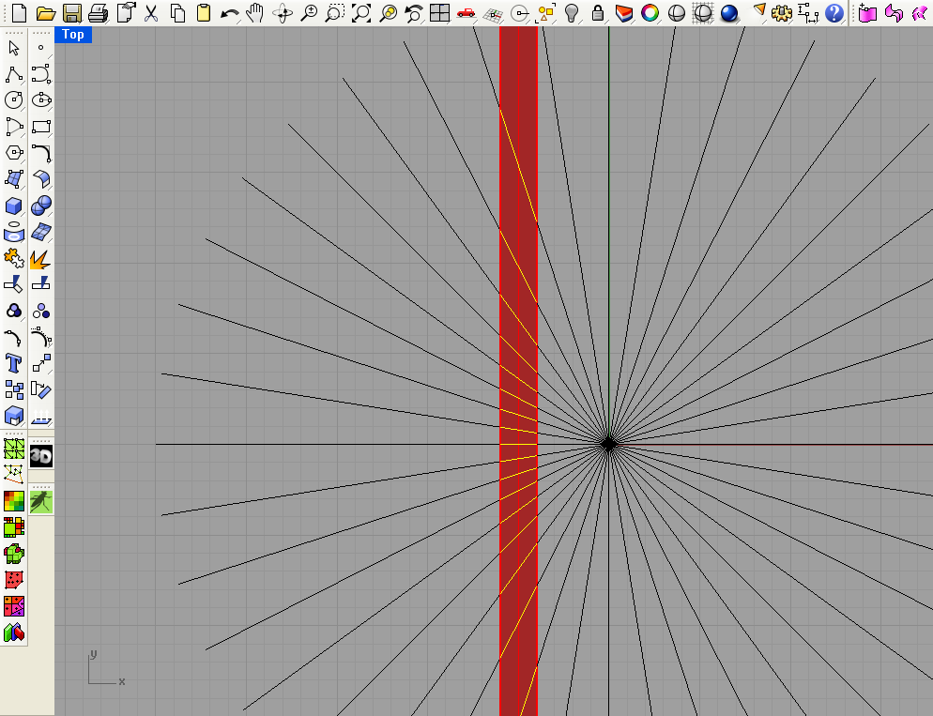
Task: Click the 3D preview button
Action: point(40,454)
